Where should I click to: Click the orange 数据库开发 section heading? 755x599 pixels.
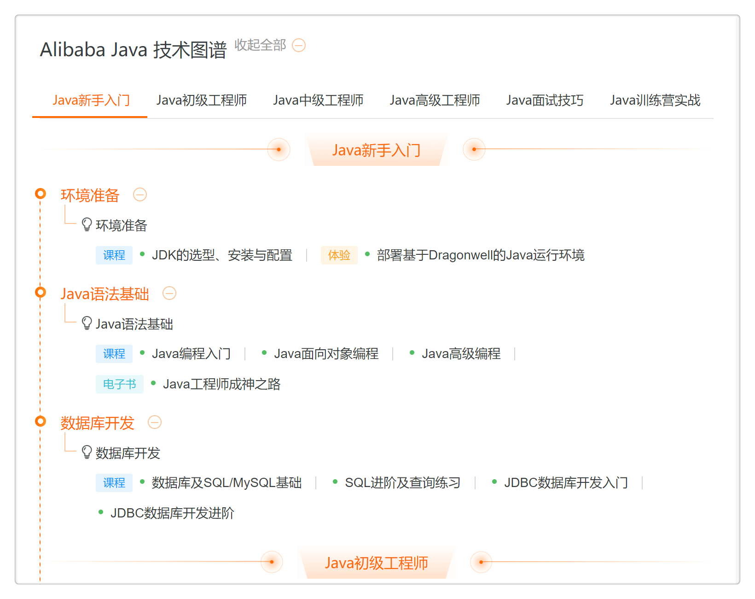click(x=98, y=423)
